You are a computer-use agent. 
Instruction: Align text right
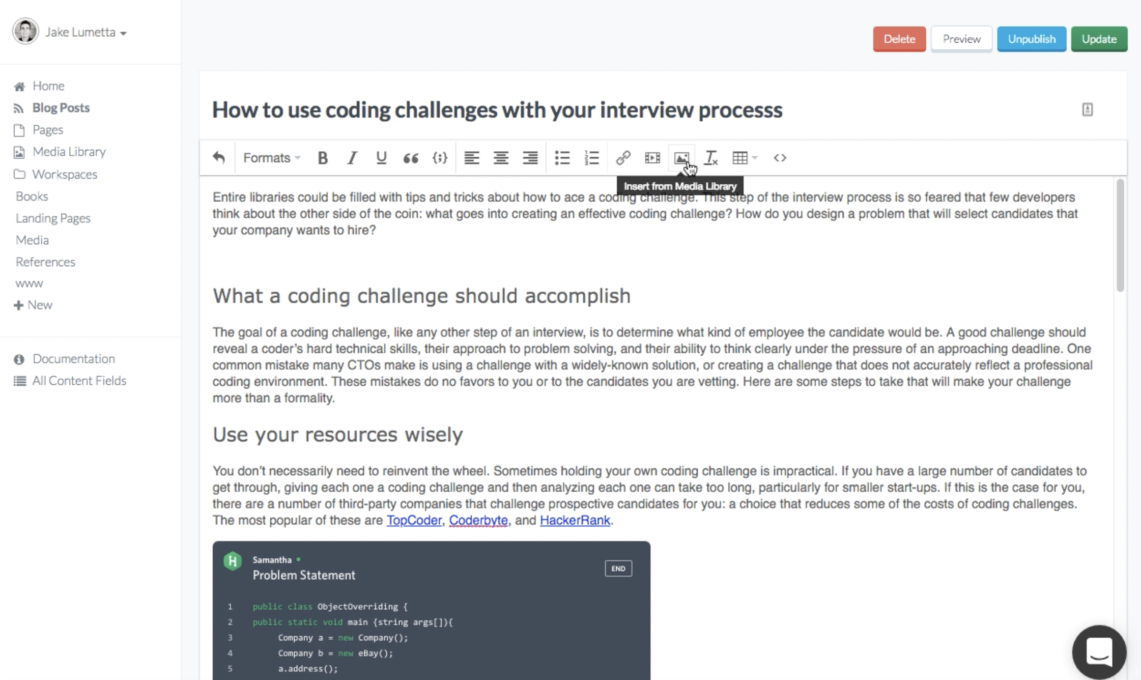coord(530,158)
